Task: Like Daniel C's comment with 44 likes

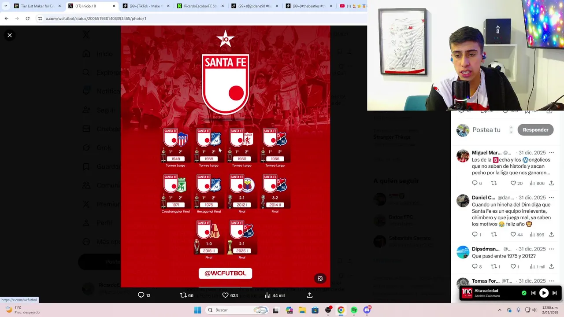Action: click(x=516, y=235)
